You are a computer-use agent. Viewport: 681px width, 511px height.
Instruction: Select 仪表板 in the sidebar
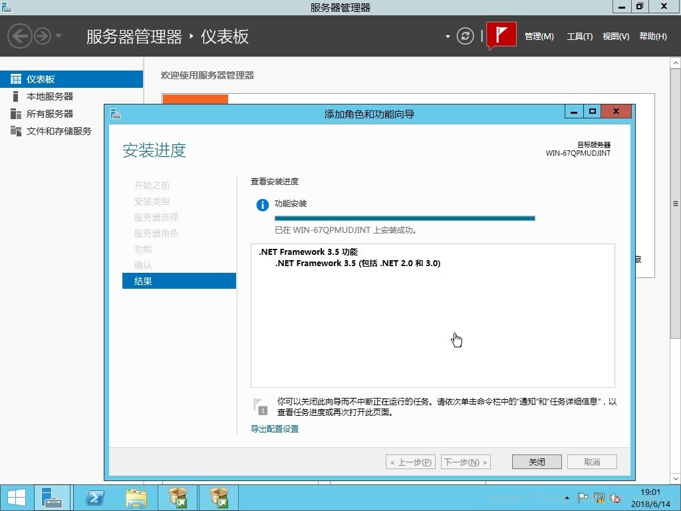pos(71,79)
